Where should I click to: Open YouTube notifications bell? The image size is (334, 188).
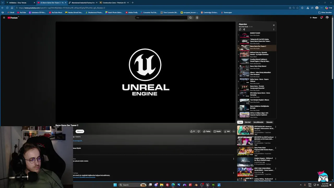(x=321, y=17)
